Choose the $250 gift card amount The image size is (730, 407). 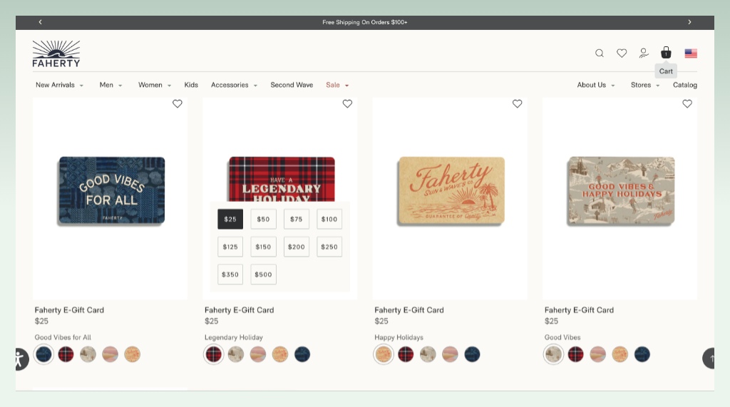[329, 247]
